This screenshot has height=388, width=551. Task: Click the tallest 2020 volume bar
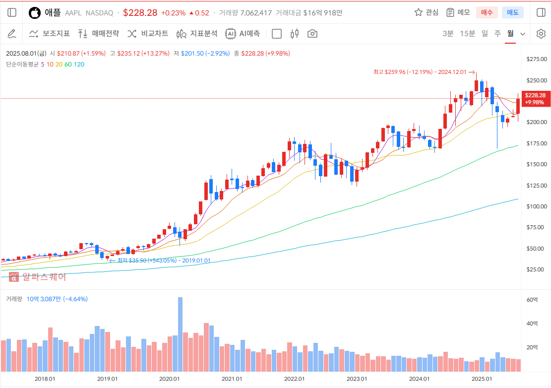click(x=180, y=334)
